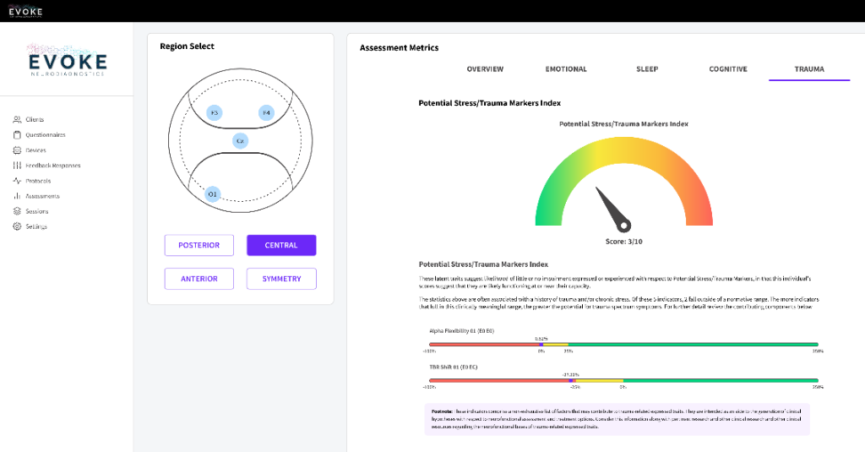865x452 pixels.
Task: Select the Central region button
Action: point(281,245)
